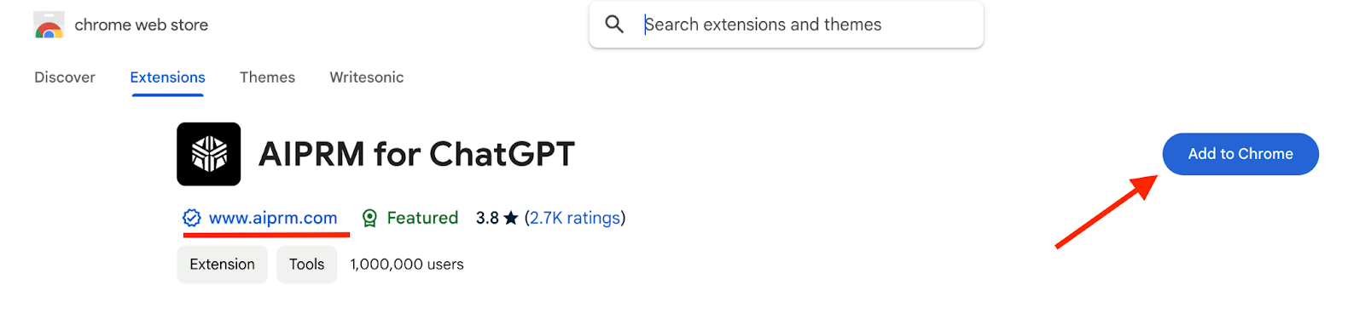The image size is (1365, 319).
Task: Click Add to Chrome button
Action: click(1240, 154)
